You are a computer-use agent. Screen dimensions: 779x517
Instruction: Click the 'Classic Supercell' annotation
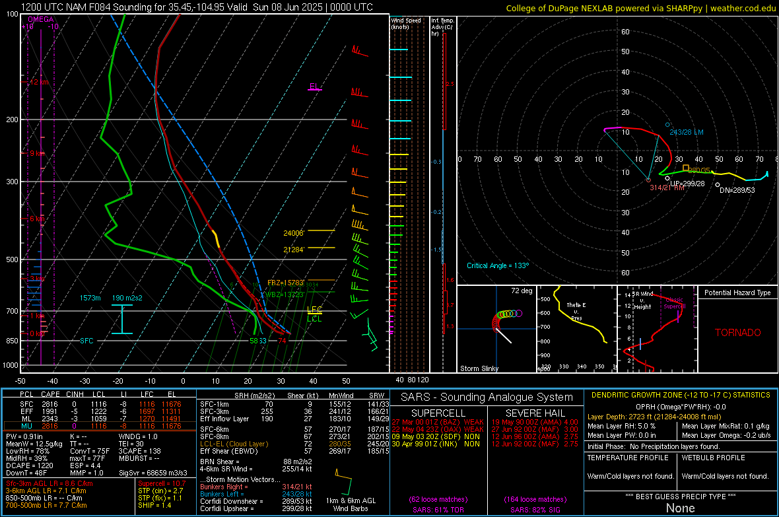675,303
